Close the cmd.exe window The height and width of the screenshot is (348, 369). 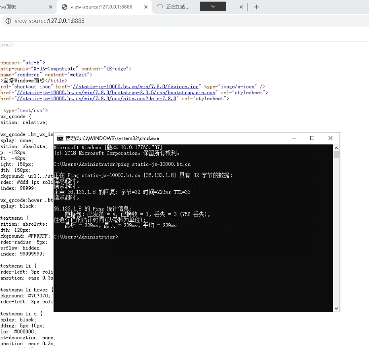pyautogui.click(x=330, y=138)
